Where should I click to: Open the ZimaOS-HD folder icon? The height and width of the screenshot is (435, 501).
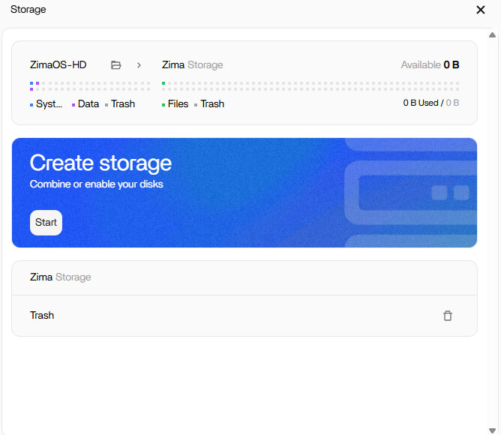click(115, 65)
